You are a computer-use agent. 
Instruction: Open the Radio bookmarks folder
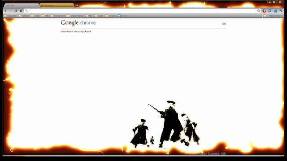[99, 16]
